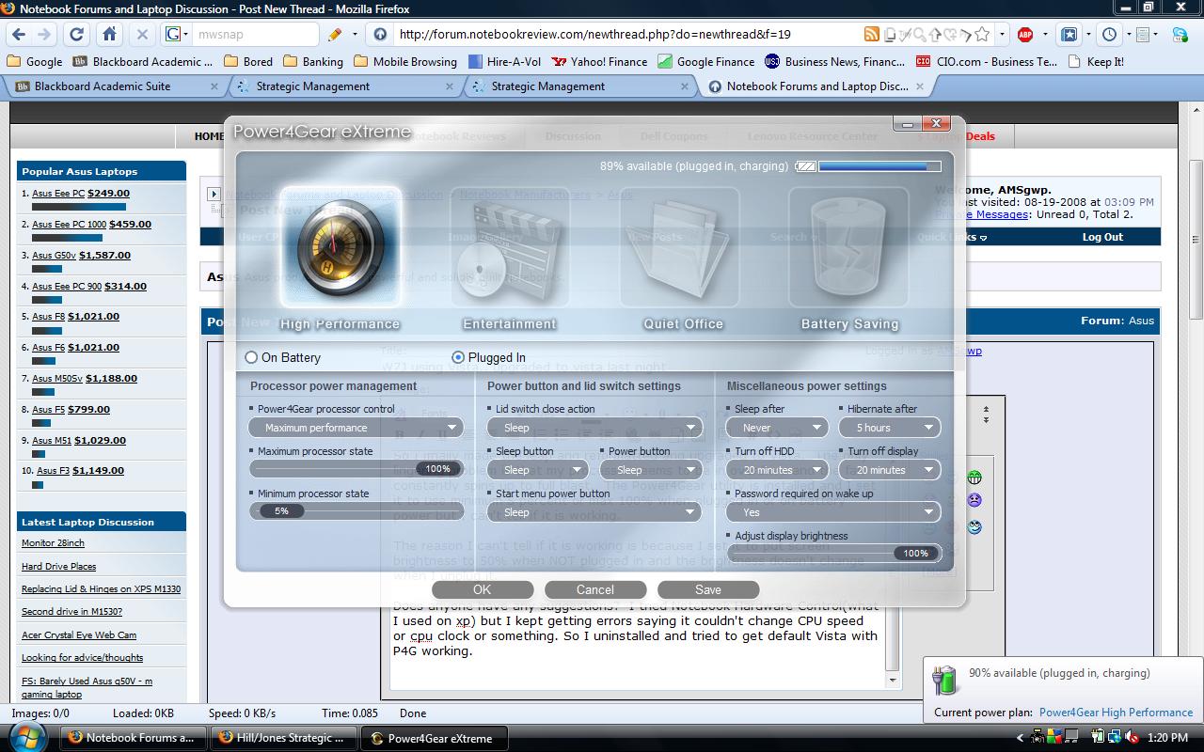Open the Firefox Home page icon
The image size is (1204, 752).
110,34
